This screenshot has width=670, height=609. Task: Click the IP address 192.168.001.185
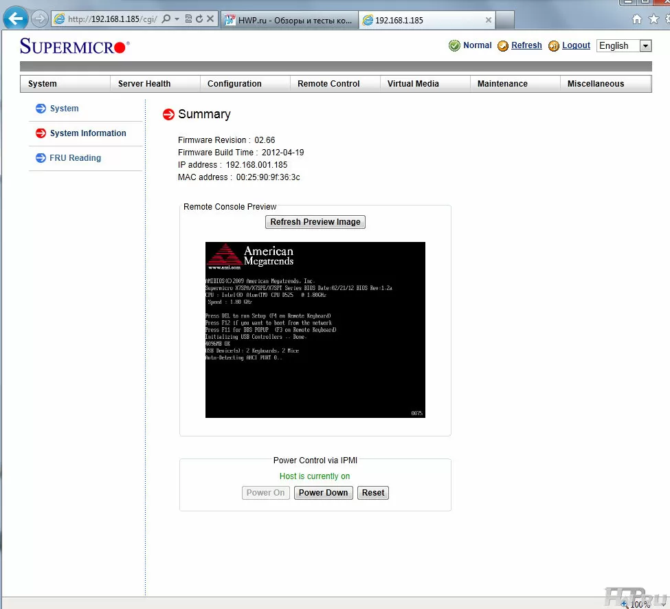256,165
